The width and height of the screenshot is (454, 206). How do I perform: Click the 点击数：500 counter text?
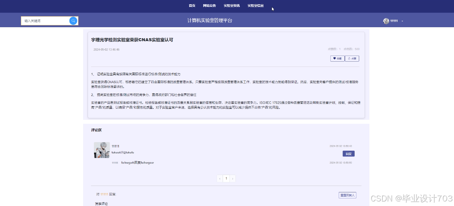click(x=352, y=49)
